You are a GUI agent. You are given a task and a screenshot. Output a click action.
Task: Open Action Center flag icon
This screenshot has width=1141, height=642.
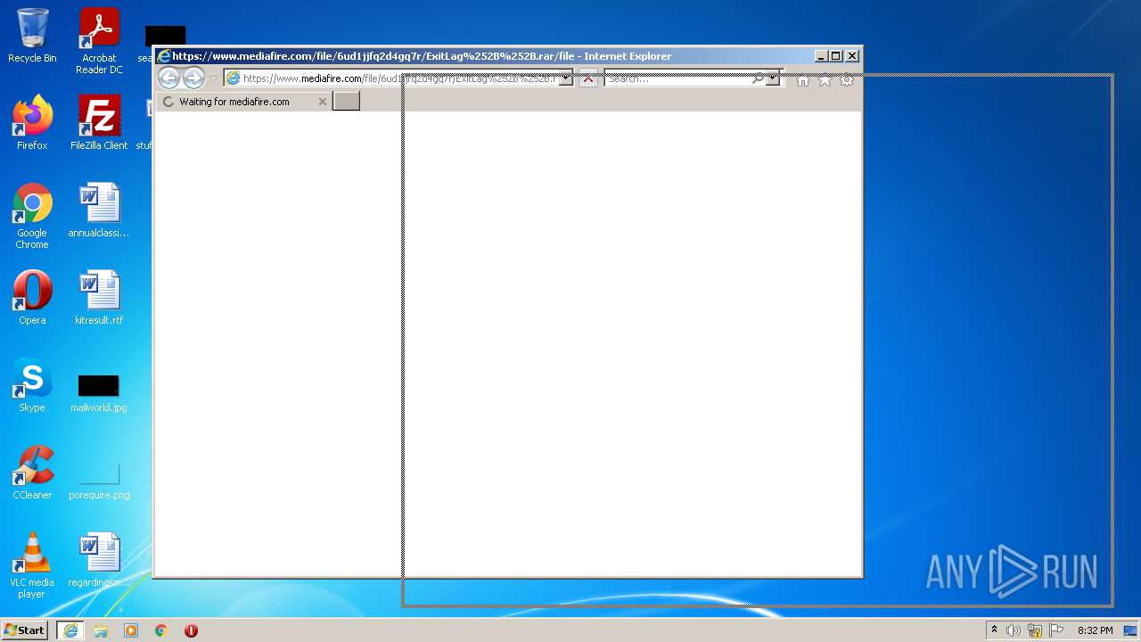tap(1056, 630)
